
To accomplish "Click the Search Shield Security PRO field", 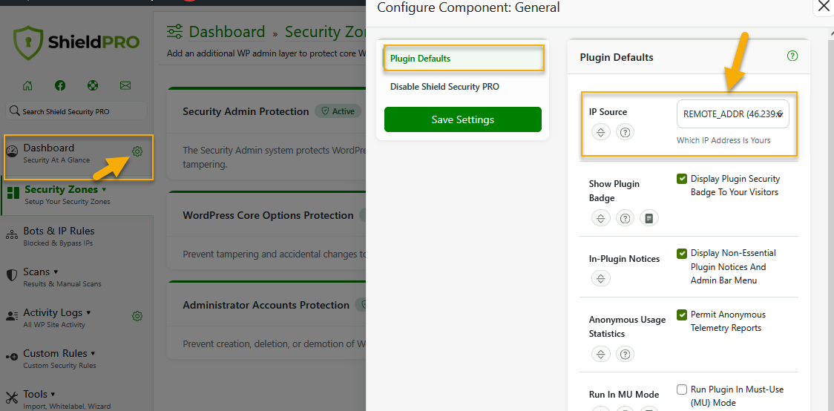I will tap(78, 111).
